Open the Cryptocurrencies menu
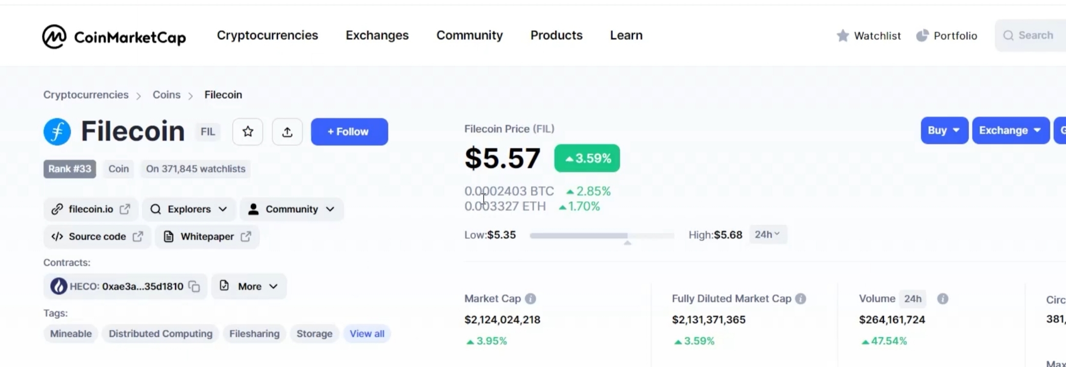The image size is (1066, 367). click(x=267, y=35)
